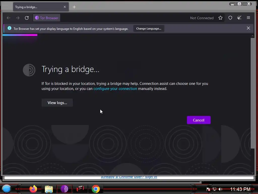Click the Tor onion logo beside heading
Viewport: 258px width, 194px height.
29,70
